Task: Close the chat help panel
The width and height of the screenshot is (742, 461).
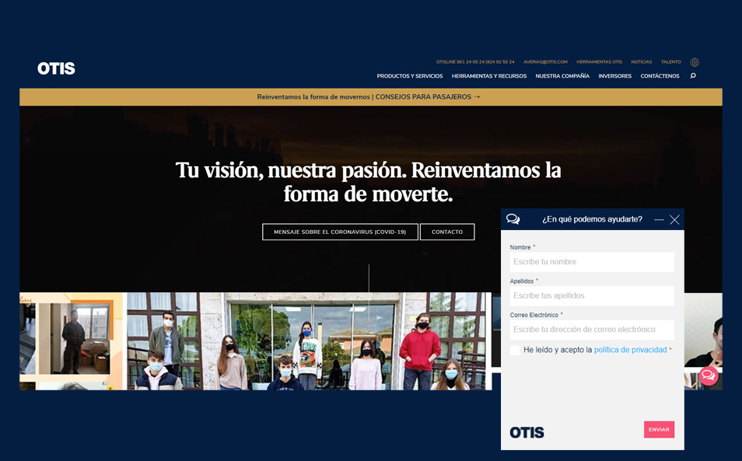Action: coord(674,220)
